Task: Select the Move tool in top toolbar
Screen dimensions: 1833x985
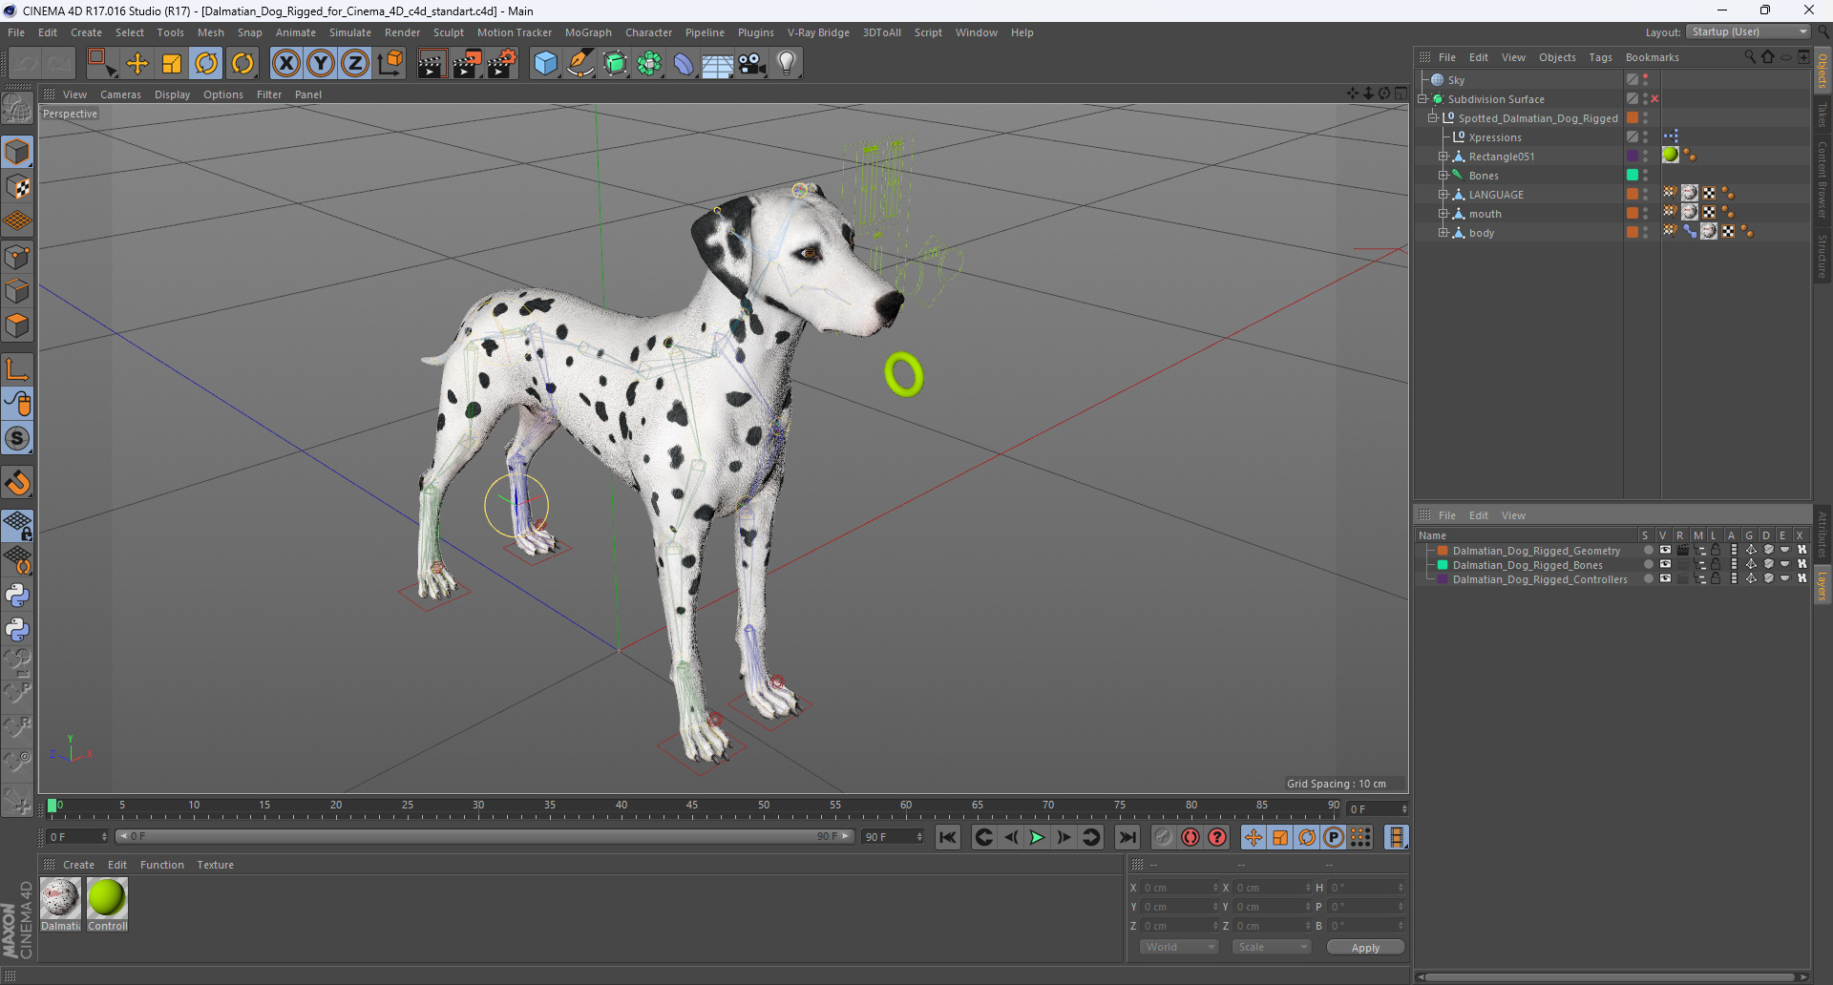Action: tap(137, 64)
